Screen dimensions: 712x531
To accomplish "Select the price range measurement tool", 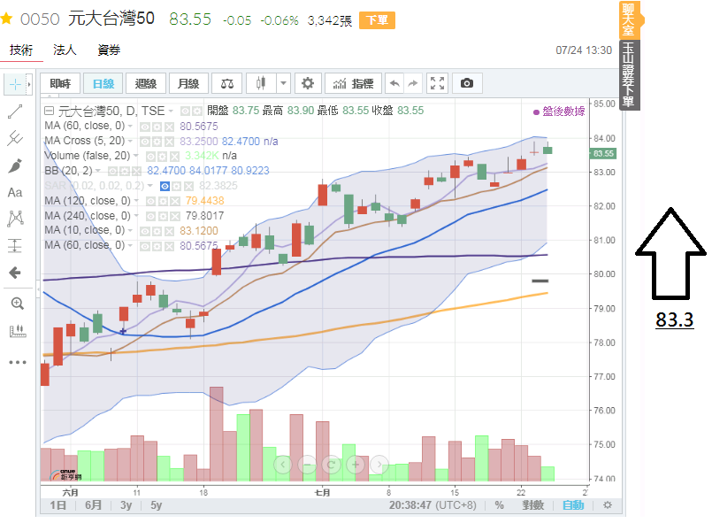I will (x=15, y=246).
